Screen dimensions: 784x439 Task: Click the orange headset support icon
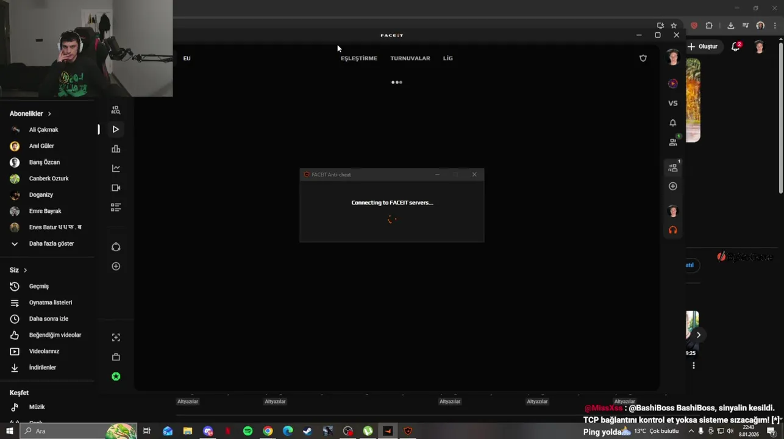tap(673, 230)
